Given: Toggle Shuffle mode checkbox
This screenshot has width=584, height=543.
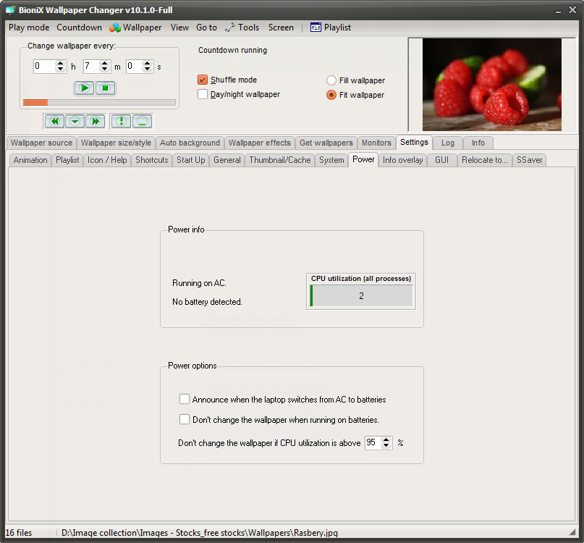Looking at the screenshot, I should click(x=203, y=80).
